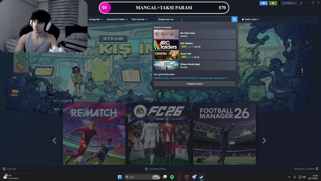Image resolution: width=321 pixels, height=181 pixels.
Task: Open Opera browser from the taskbar
Action: tap(179, 177)
